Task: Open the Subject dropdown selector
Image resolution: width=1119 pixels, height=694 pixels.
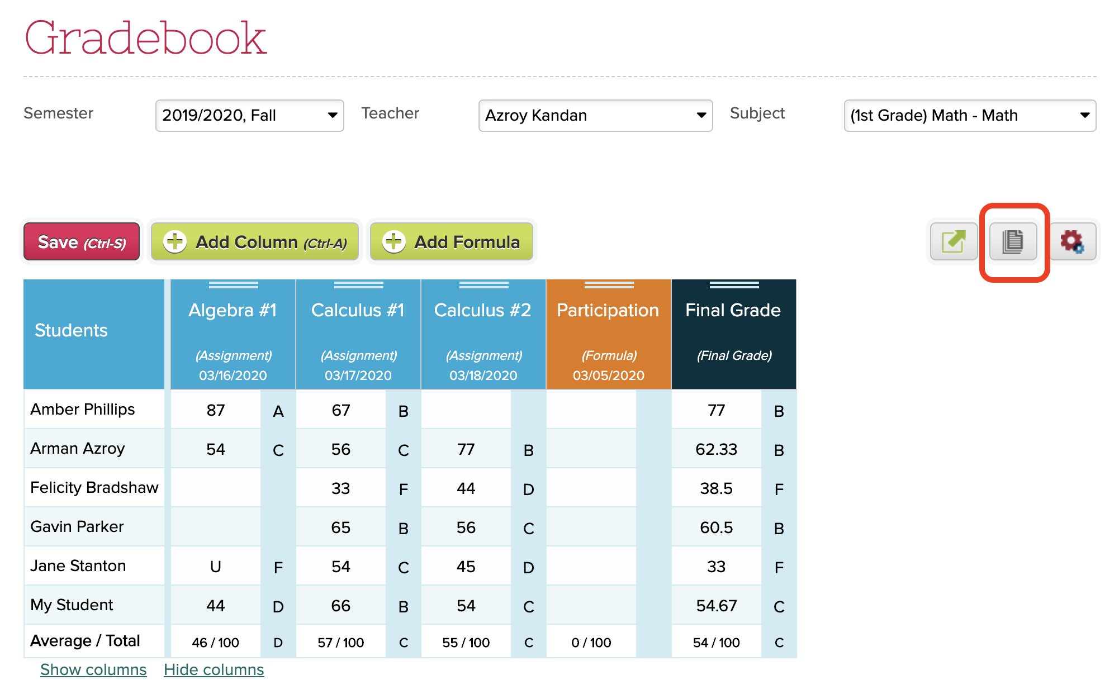Action: point(970,116)
